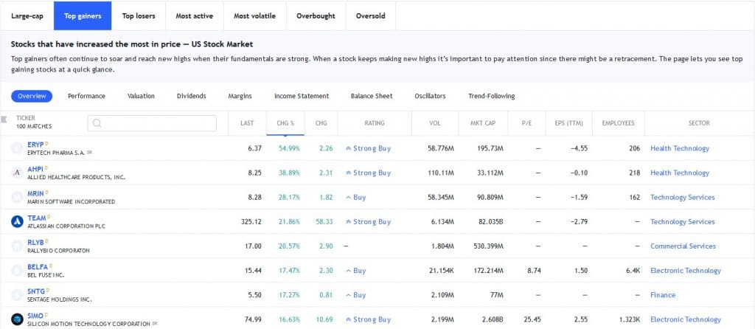Open the Most active tab
This screenshot has width=755, height=329.
[x=195, y=16]
